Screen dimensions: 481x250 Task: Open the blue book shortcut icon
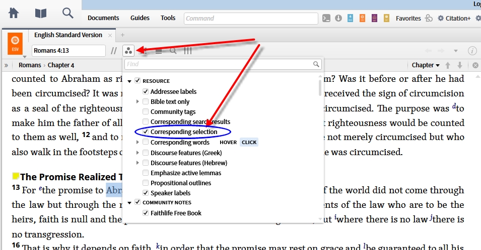350,19
